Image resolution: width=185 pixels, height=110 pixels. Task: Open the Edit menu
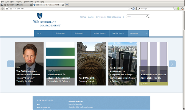point(7,2)
